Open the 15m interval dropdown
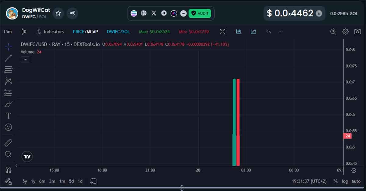366x191 pixels. [x=8, y=32]
